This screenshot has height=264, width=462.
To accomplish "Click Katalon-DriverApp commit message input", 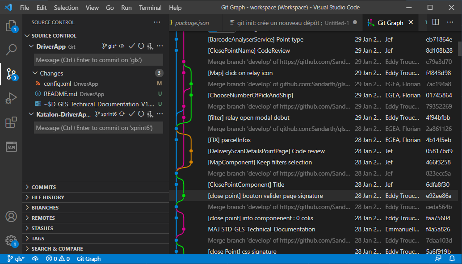I will coord(98,128).
